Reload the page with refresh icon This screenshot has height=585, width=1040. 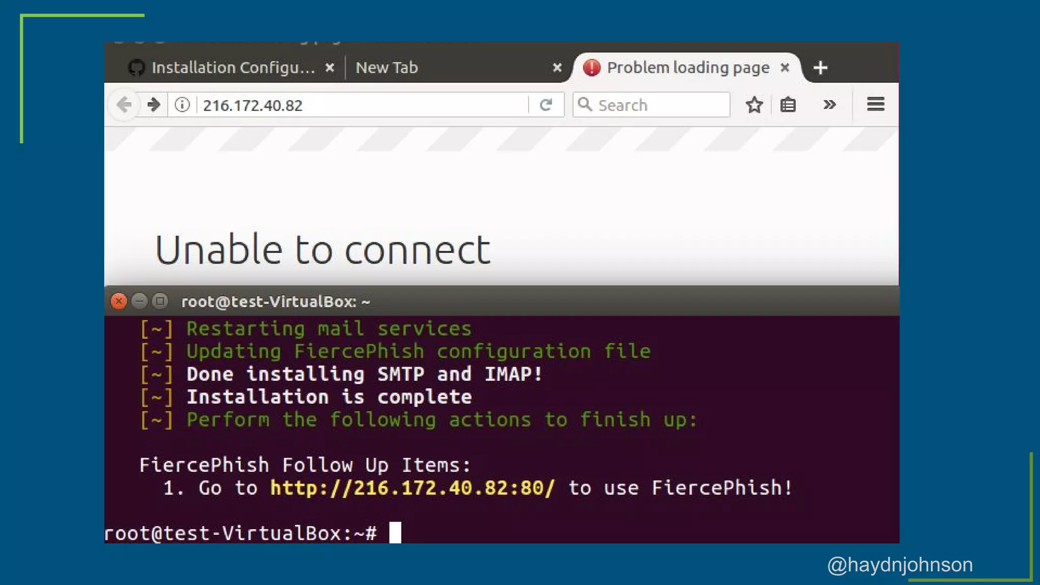coord(546,105)
